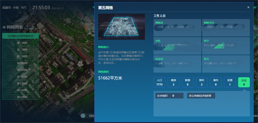This screenshot has width=258, height=123.
Task: Switch to the 巡查 tab
Action: pos(230,82)
